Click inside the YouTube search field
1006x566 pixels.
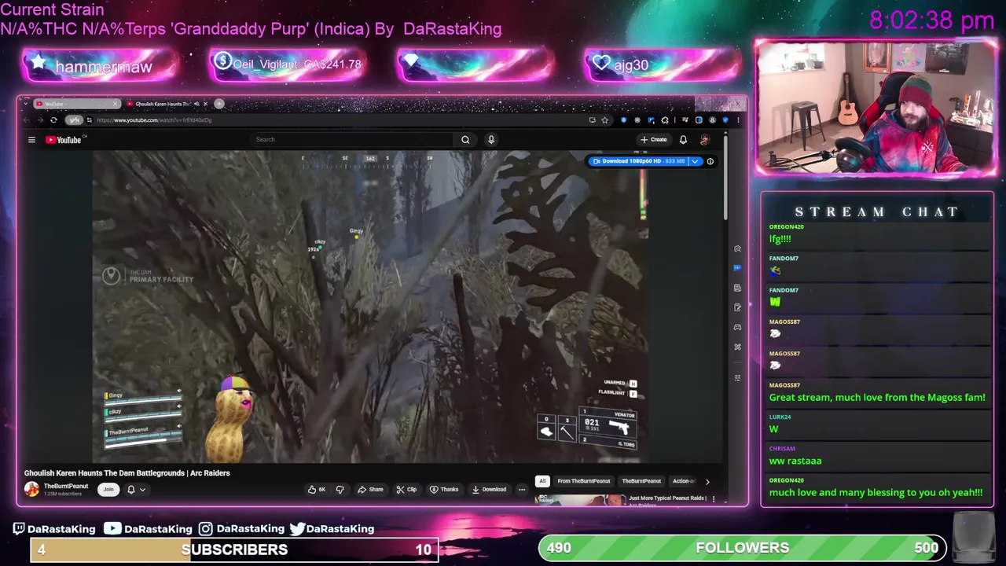pyautogui.click(x=353, y=140)
